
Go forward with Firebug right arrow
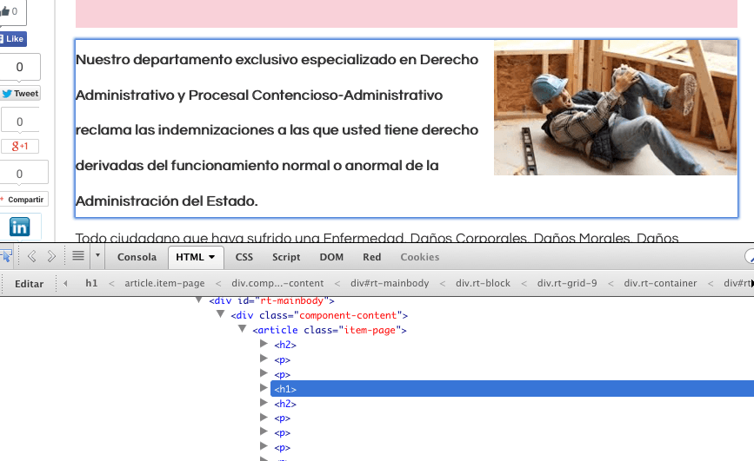pos(51,256)
